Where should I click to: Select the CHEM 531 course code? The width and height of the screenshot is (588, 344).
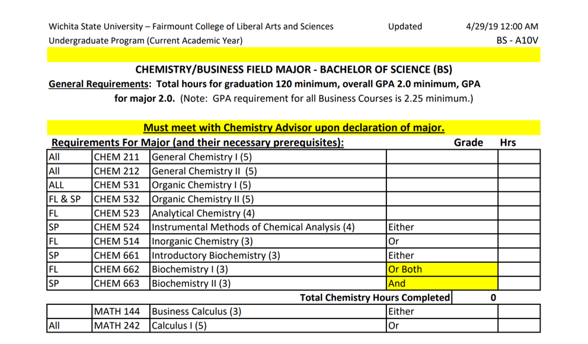point(117,185)
